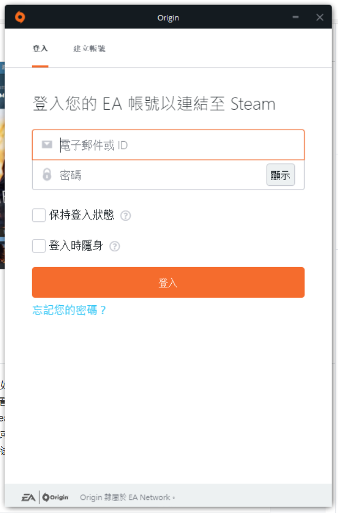Switch to the 登入 tab
Screen dimensions: 338x513
pos(40,49)
